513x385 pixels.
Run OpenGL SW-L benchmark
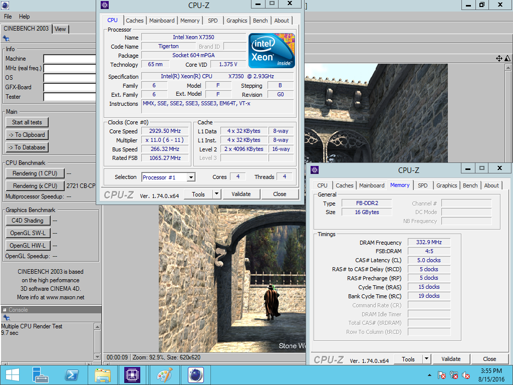click(x=28, y=233)
